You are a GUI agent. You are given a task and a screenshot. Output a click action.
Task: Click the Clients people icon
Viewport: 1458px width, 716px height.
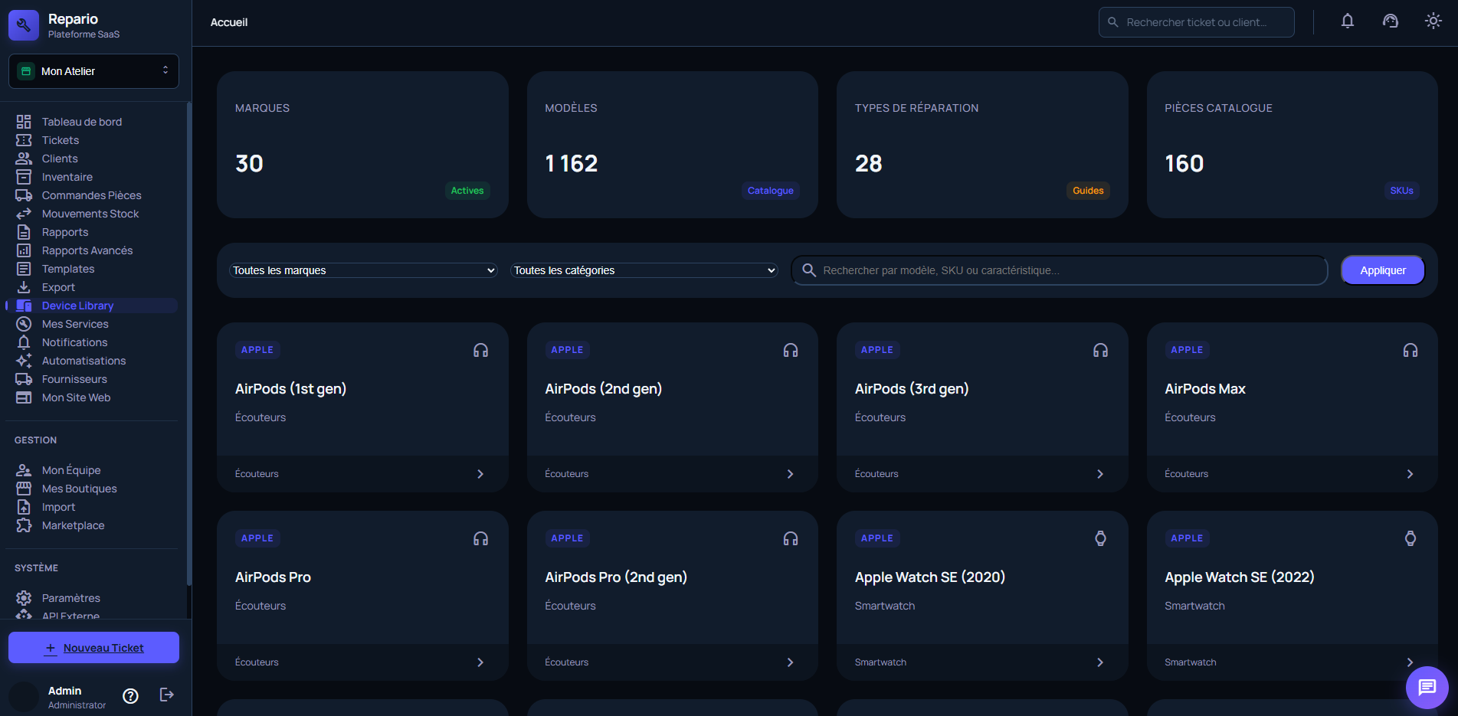click(x=24, y=159)
